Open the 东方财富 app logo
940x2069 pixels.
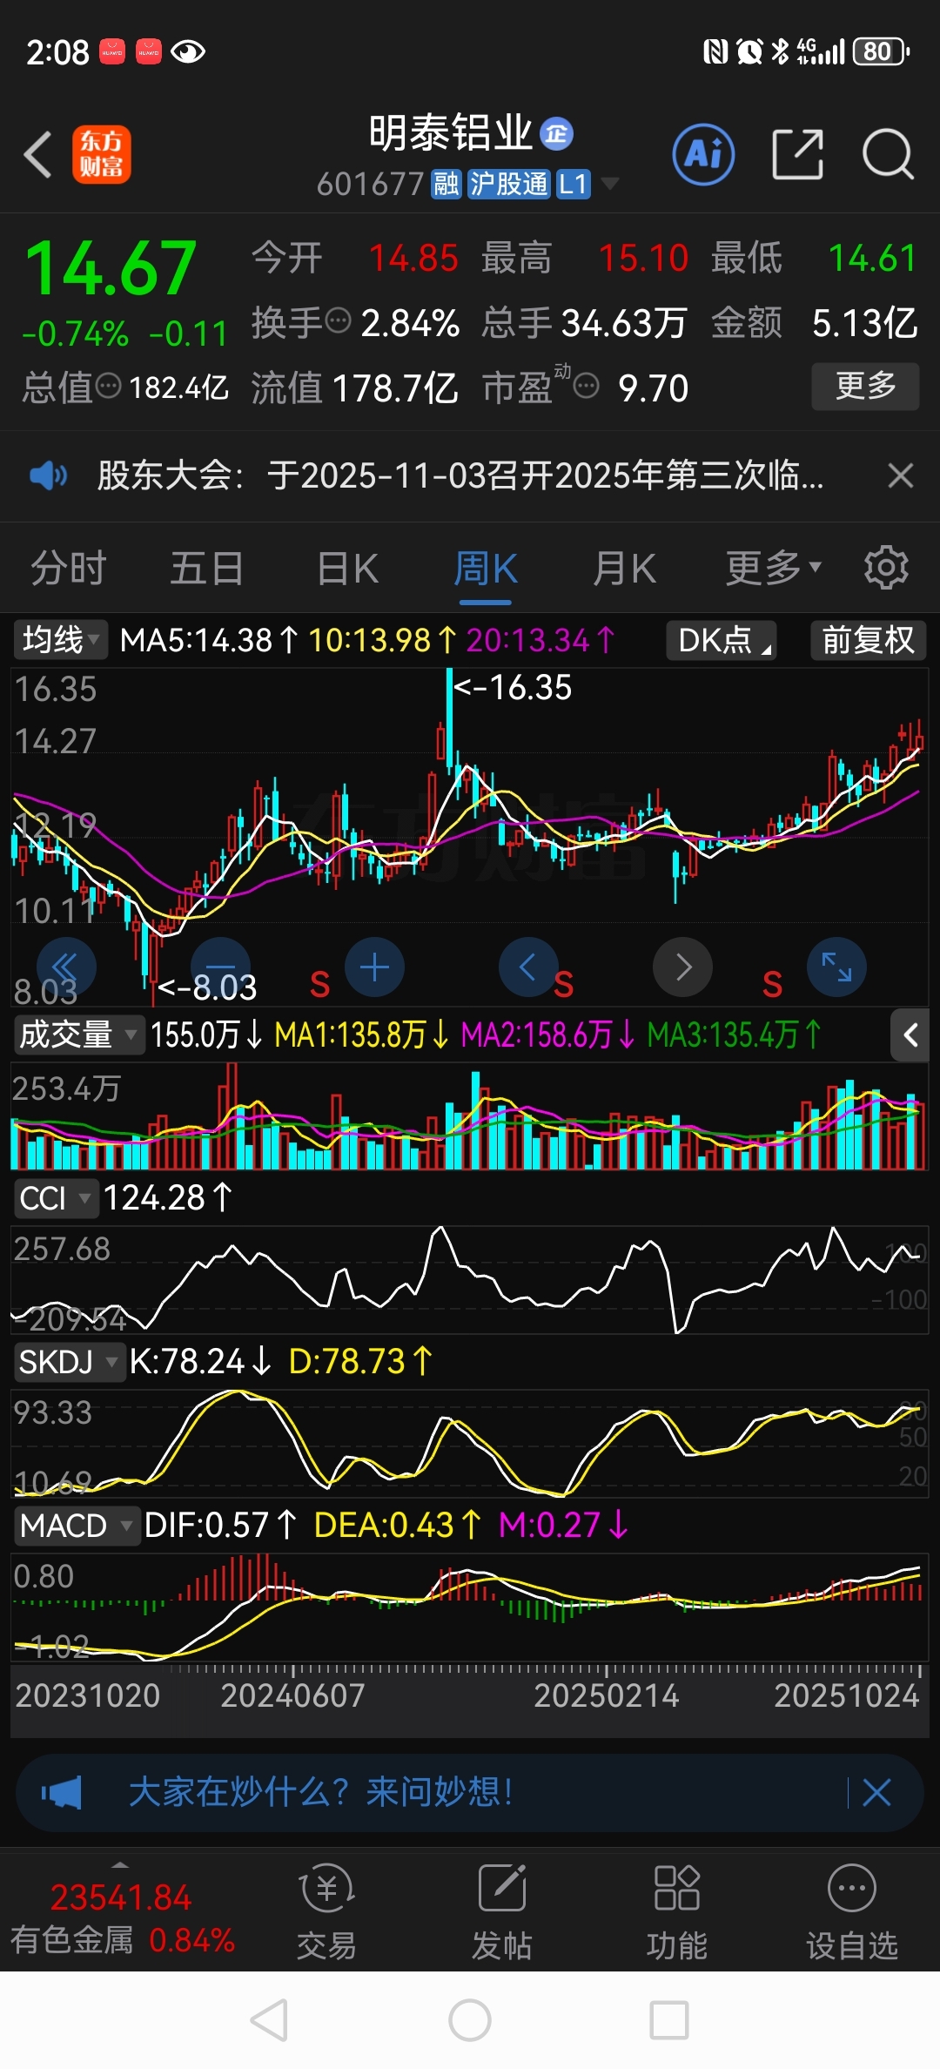pos(102,155)
